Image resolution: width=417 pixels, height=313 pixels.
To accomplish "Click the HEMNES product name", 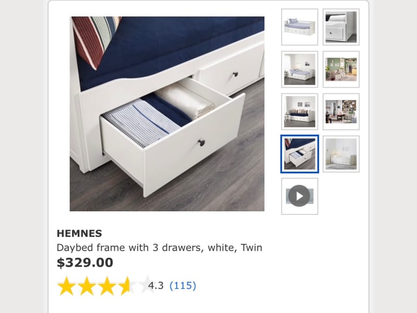I will 79,233.
